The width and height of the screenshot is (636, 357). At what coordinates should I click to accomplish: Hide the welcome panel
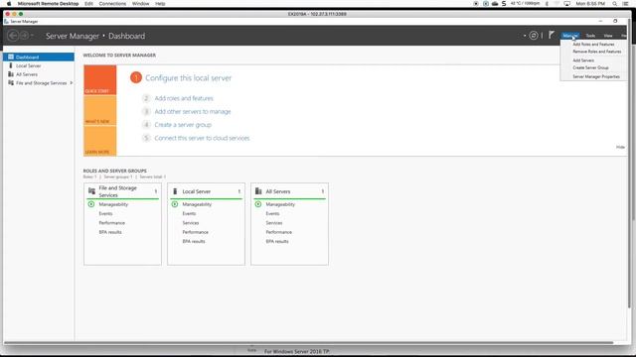coord(620,147)
